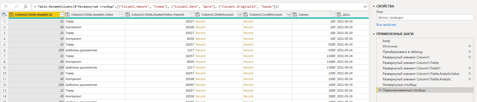Click the query name field Запрос проводок
The image size is (477, 102).
(x=425, y=18)
